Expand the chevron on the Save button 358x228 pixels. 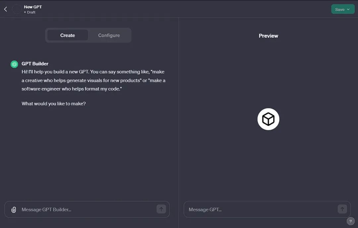[348, 9]
